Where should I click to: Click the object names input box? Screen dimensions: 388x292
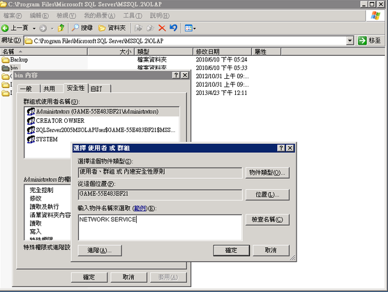(x=160, y=227)
